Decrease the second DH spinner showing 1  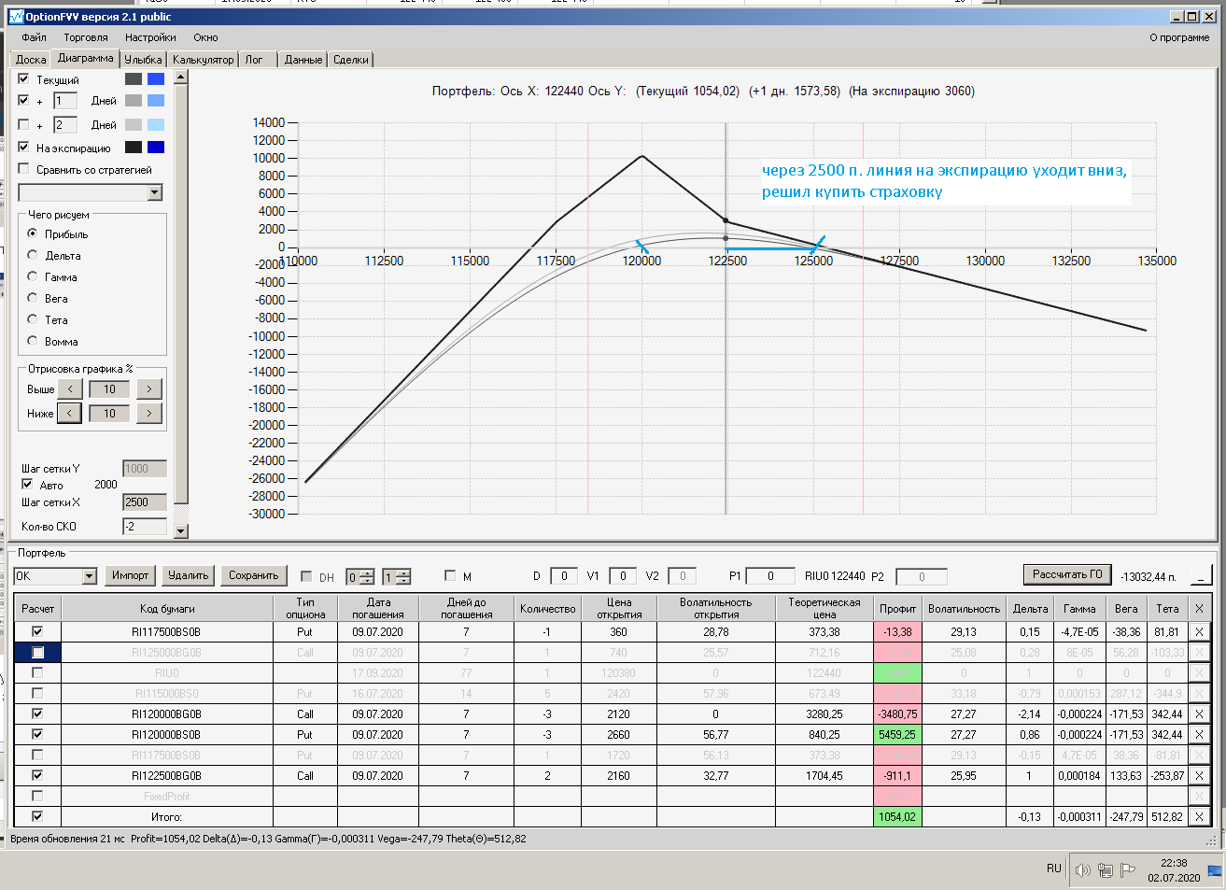(x=402, y=581)
